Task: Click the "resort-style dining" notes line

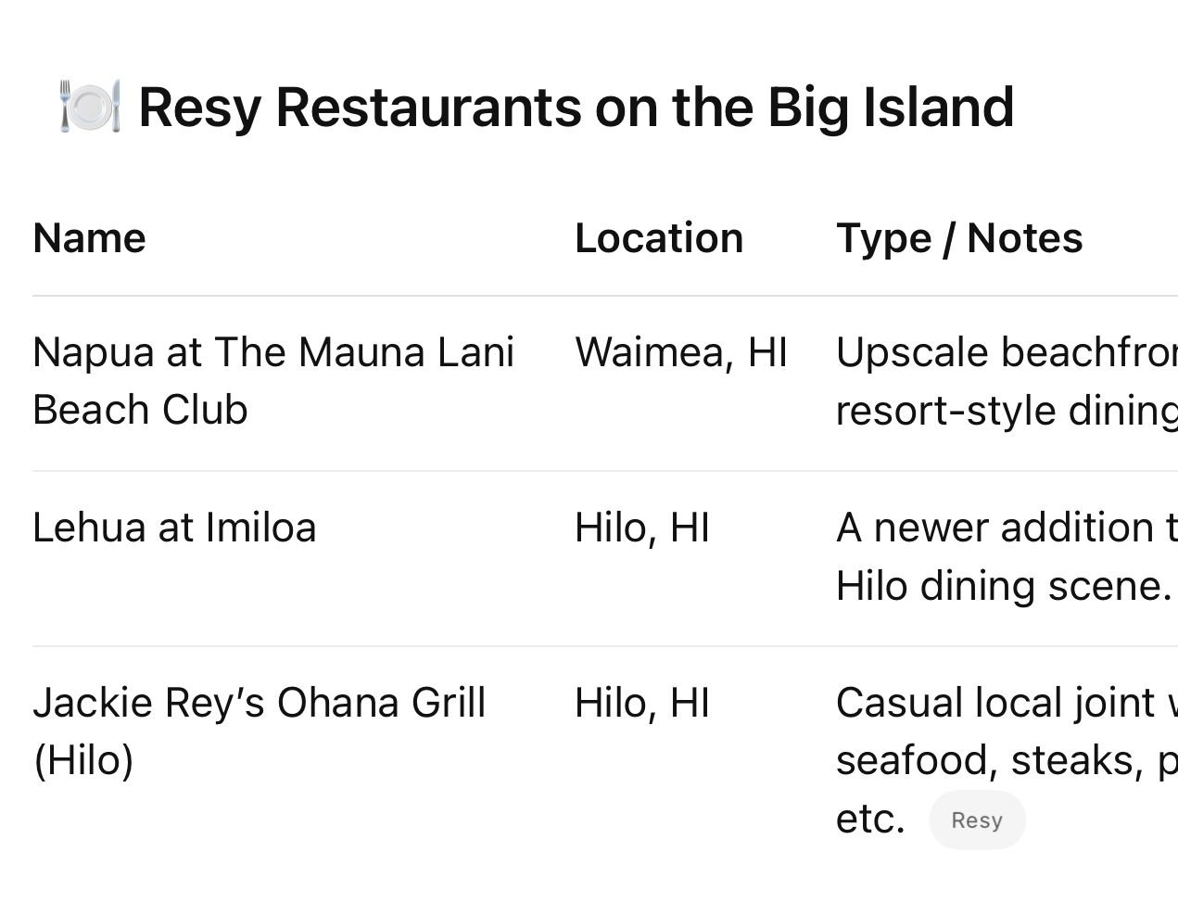Action: point(1006,411)
